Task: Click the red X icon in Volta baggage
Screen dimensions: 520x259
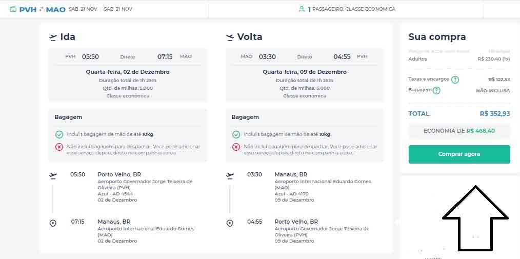Action: tap(236, 147)
